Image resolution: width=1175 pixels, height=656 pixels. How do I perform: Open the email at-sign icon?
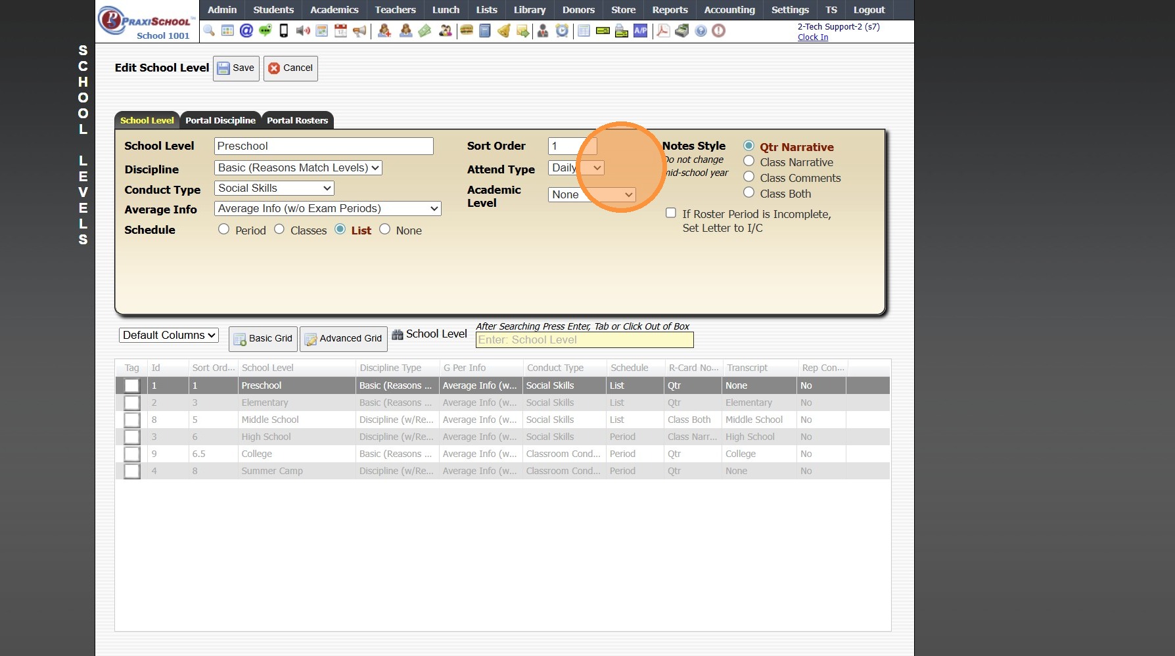[x=246, y=31]
